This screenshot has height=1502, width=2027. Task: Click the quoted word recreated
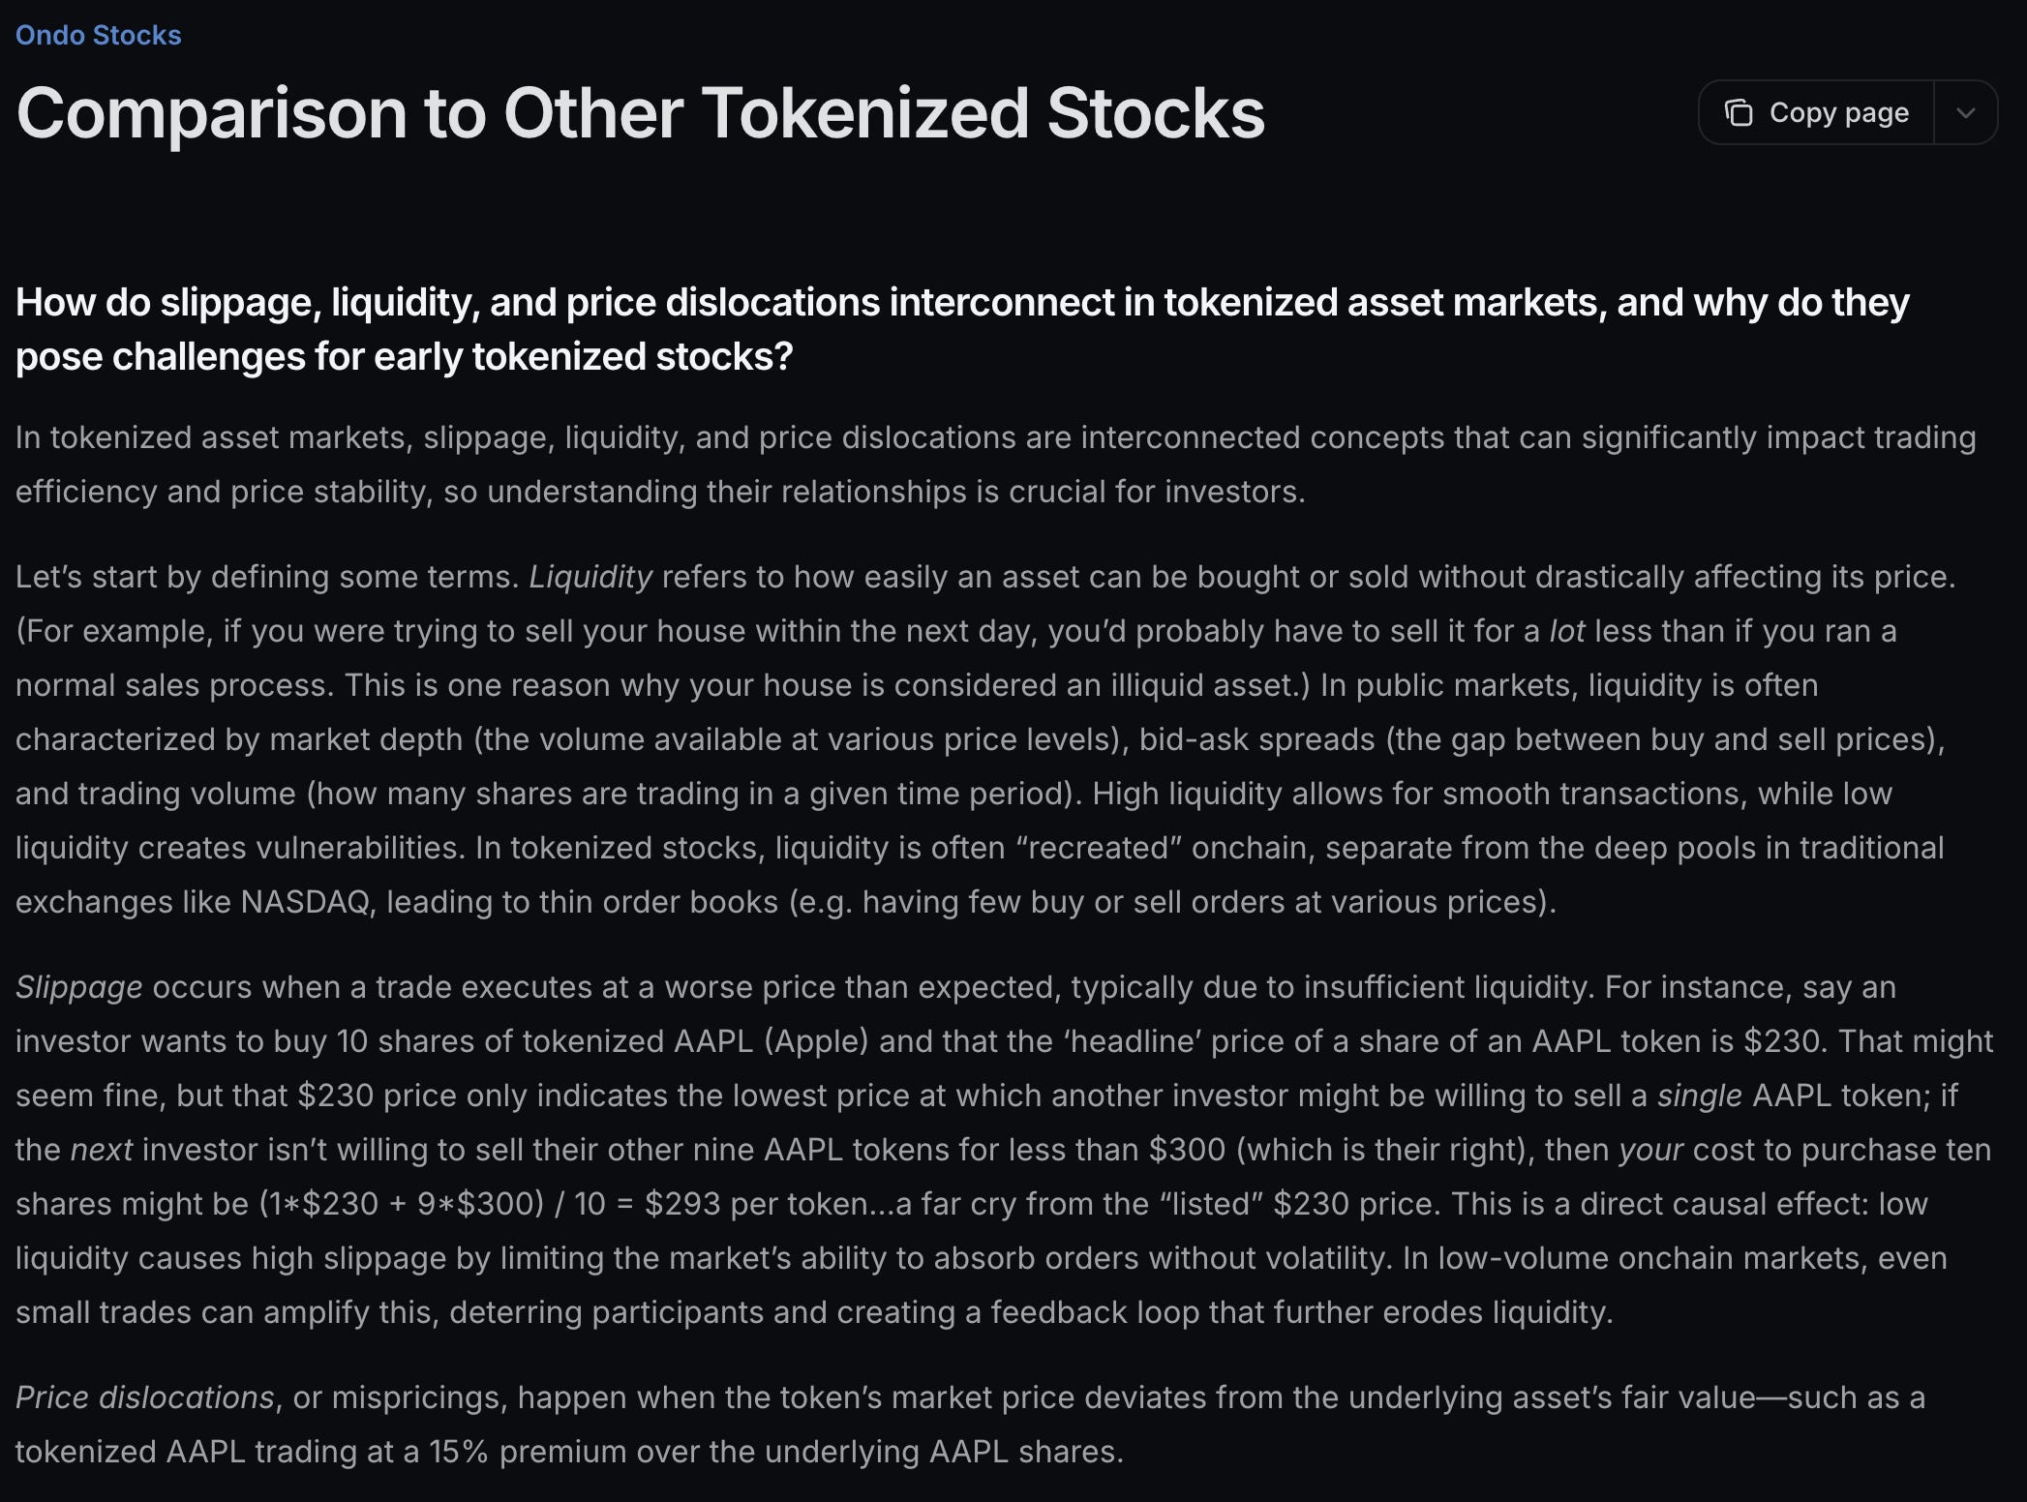coord(1099,848)
